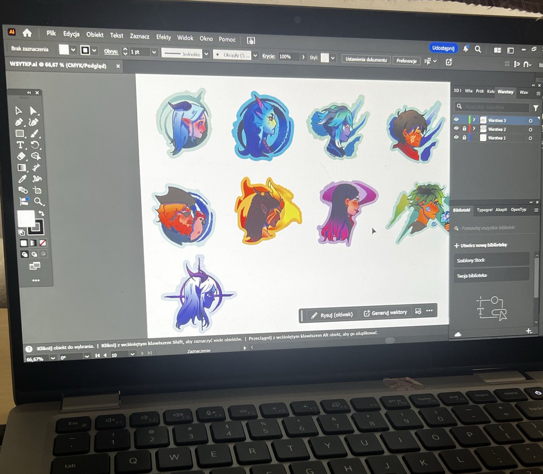The height and width of the screenshot is (474, 543).
Task: Open the 66,67% zoom level dropdown
Action: (x=53, y=358)
